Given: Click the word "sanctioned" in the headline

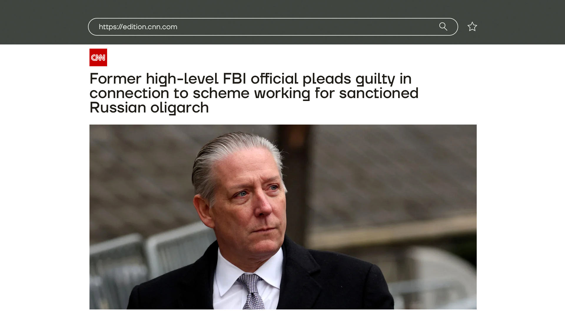Looking at the screenshot, I should pyautogui.click(x=379, y=93).
